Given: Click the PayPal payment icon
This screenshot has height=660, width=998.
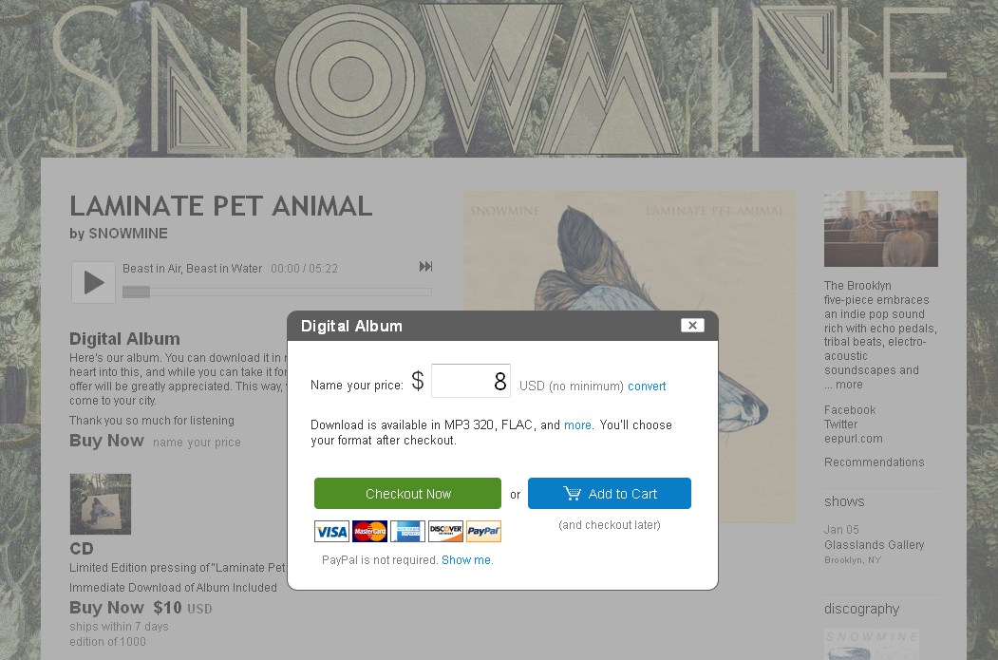Looking at the screenshot, I should click(483, 532).
